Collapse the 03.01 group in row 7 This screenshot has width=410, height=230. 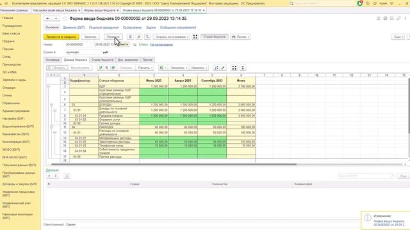[x=55, y=111]
